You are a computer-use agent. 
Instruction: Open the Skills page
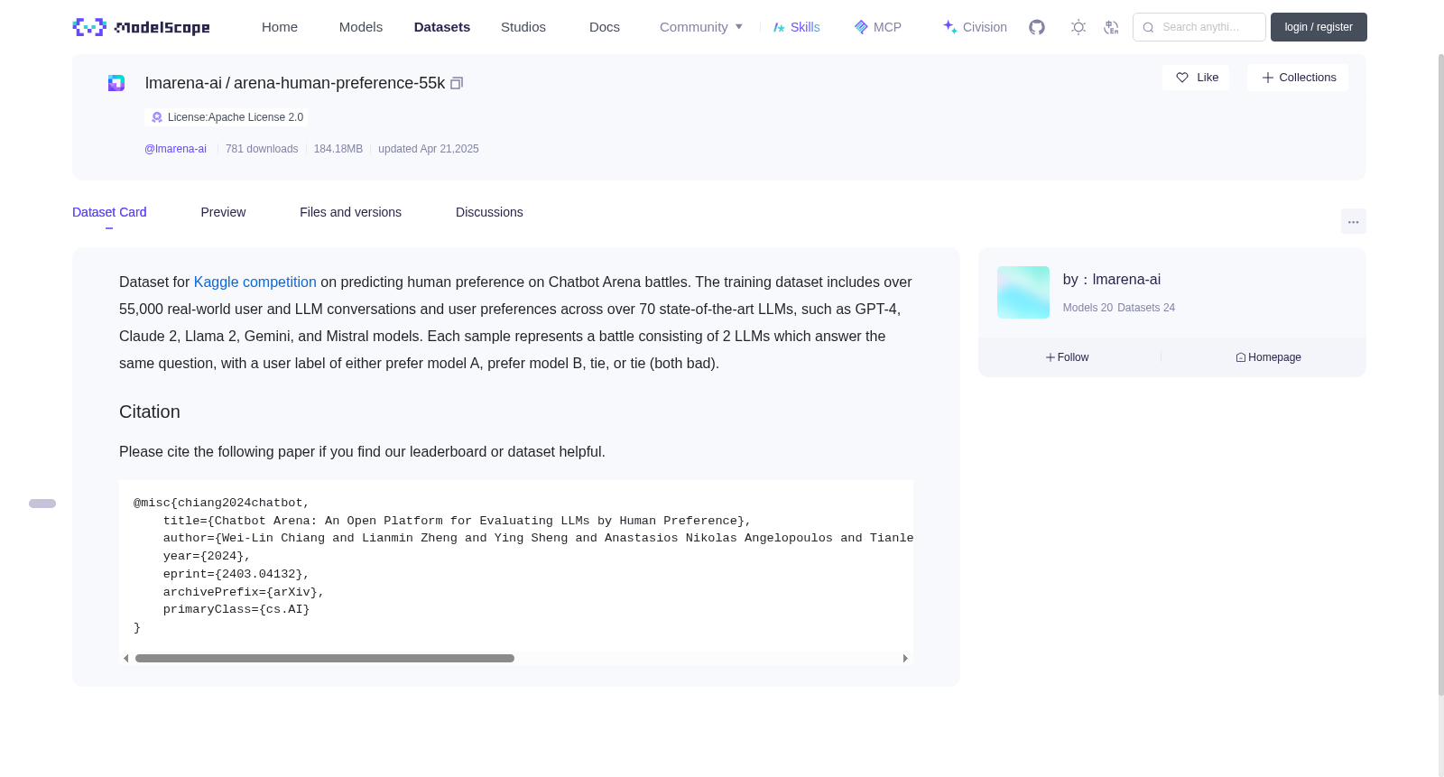pyautogui.click(x=797, y=27)
